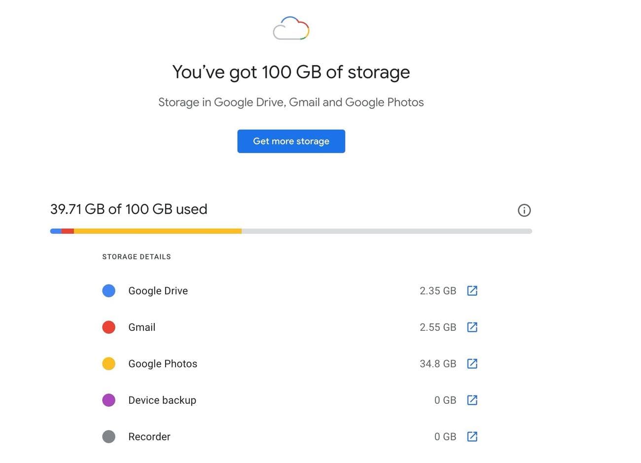The width and height of the screenshot is (641, 463).
Task: Click the Gmail external link icon
Action: tap(472, 327)
